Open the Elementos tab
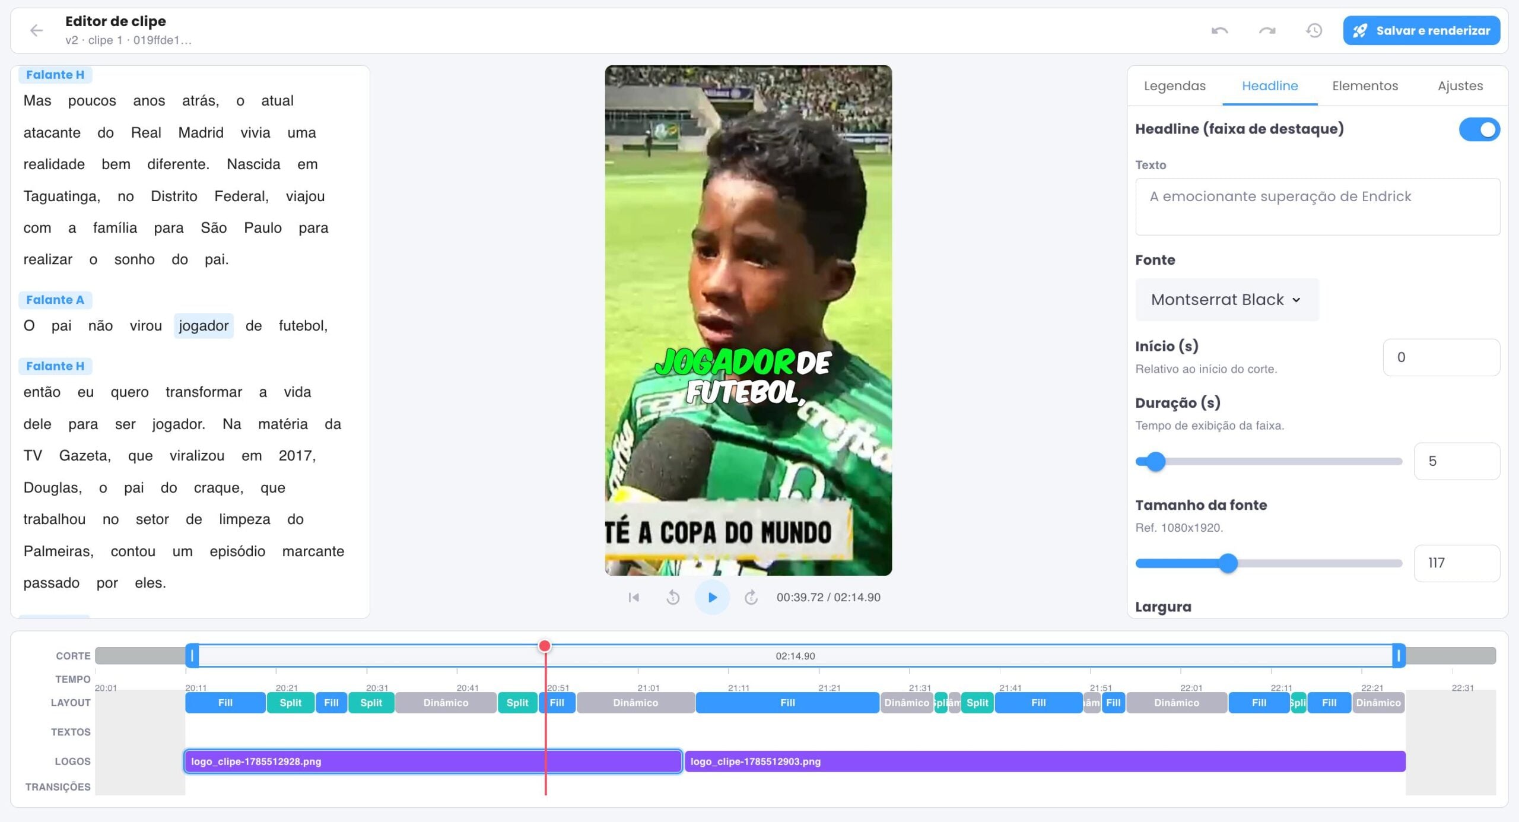The width and height of the screenshot is (1519, 822). pyautogui.click(x=1365, y=85)
